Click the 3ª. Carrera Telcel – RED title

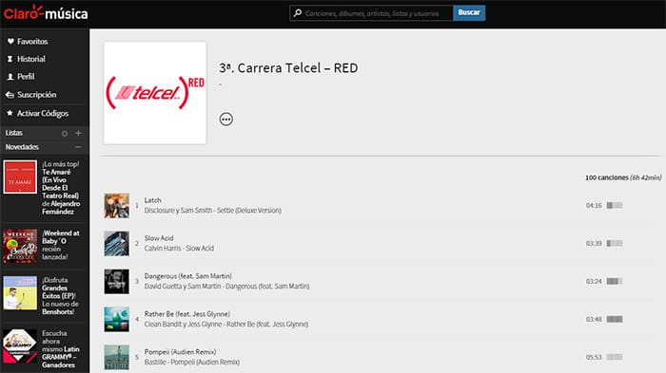tap(288, 67)
